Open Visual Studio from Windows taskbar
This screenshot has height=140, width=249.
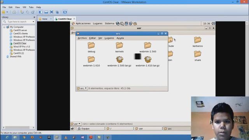82,137
